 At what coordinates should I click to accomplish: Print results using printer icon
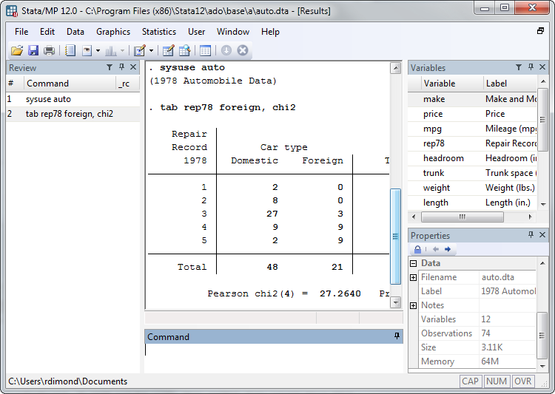(x=49, y=51)
